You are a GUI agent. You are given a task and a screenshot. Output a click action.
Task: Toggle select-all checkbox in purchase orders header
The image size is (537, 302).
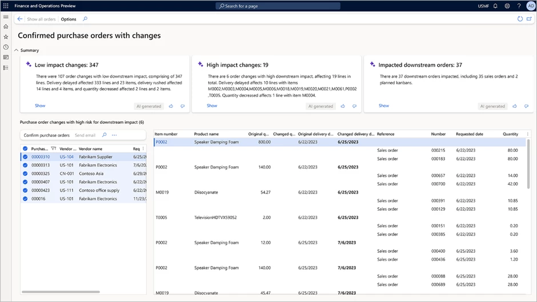(x=25, y=148)
